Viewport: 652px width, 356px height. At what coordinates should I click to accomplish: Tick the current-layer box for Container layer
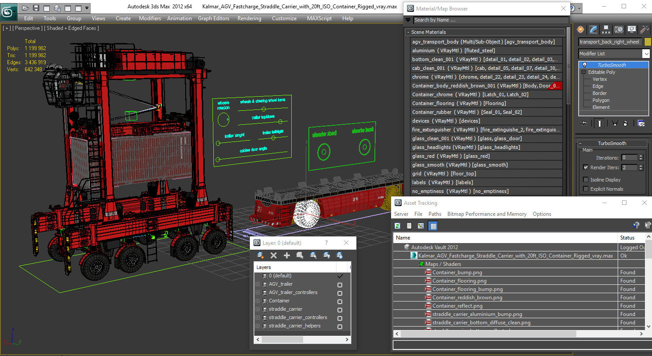[x=340, y=302]
